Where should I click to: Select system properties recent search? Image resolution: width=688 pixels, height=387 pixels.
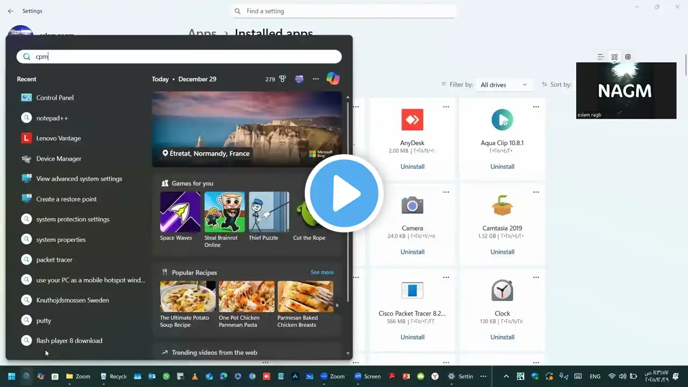coord(61,240)
